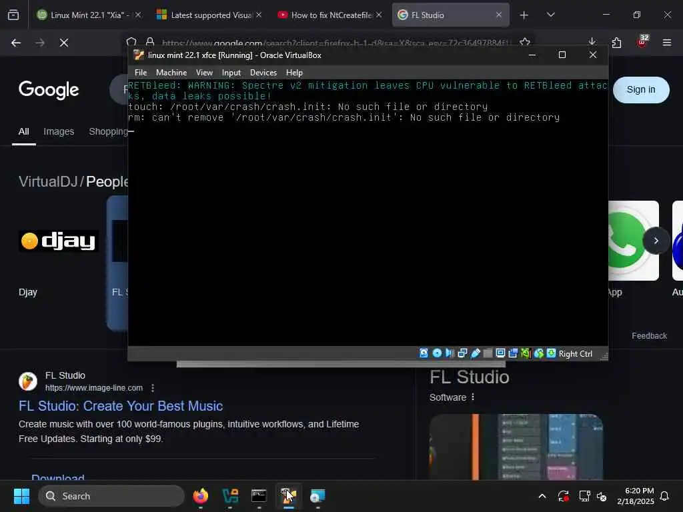Open the three-dot menu beside image-line.com
This screenshot has height=512, width=683.
click(153, 388)
